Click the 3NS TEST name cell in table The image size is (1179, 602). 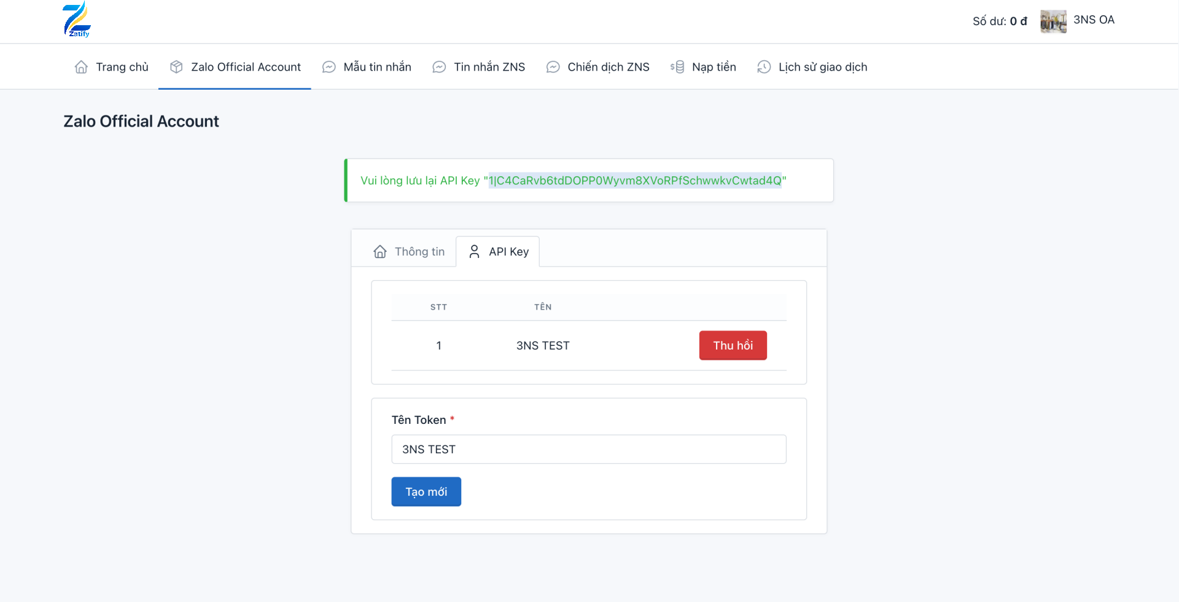pyautogui.click(x=543, y=346)
